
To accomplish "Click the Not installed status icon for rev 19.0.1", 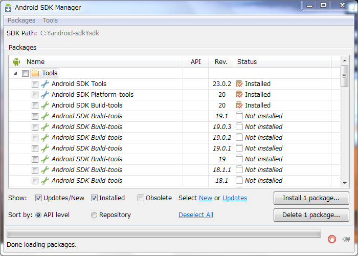I will click(239, 148).
